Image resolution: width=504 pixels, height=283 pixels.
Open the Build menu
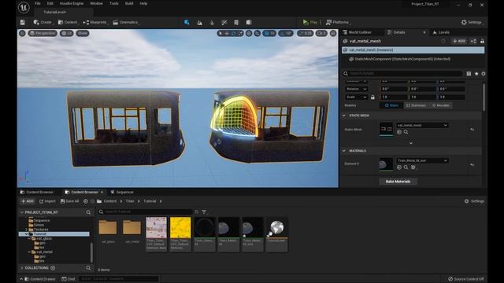(x=129, y=3)
